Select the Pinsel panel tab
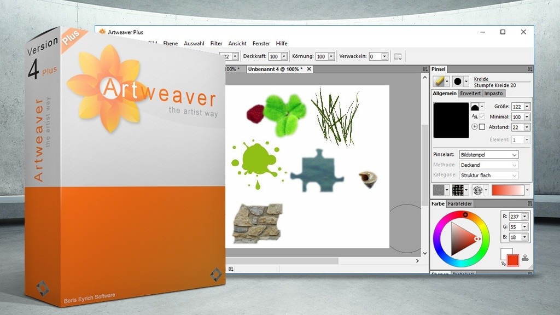The height and width of the screenshot is (315, 560). click(438, 69)
